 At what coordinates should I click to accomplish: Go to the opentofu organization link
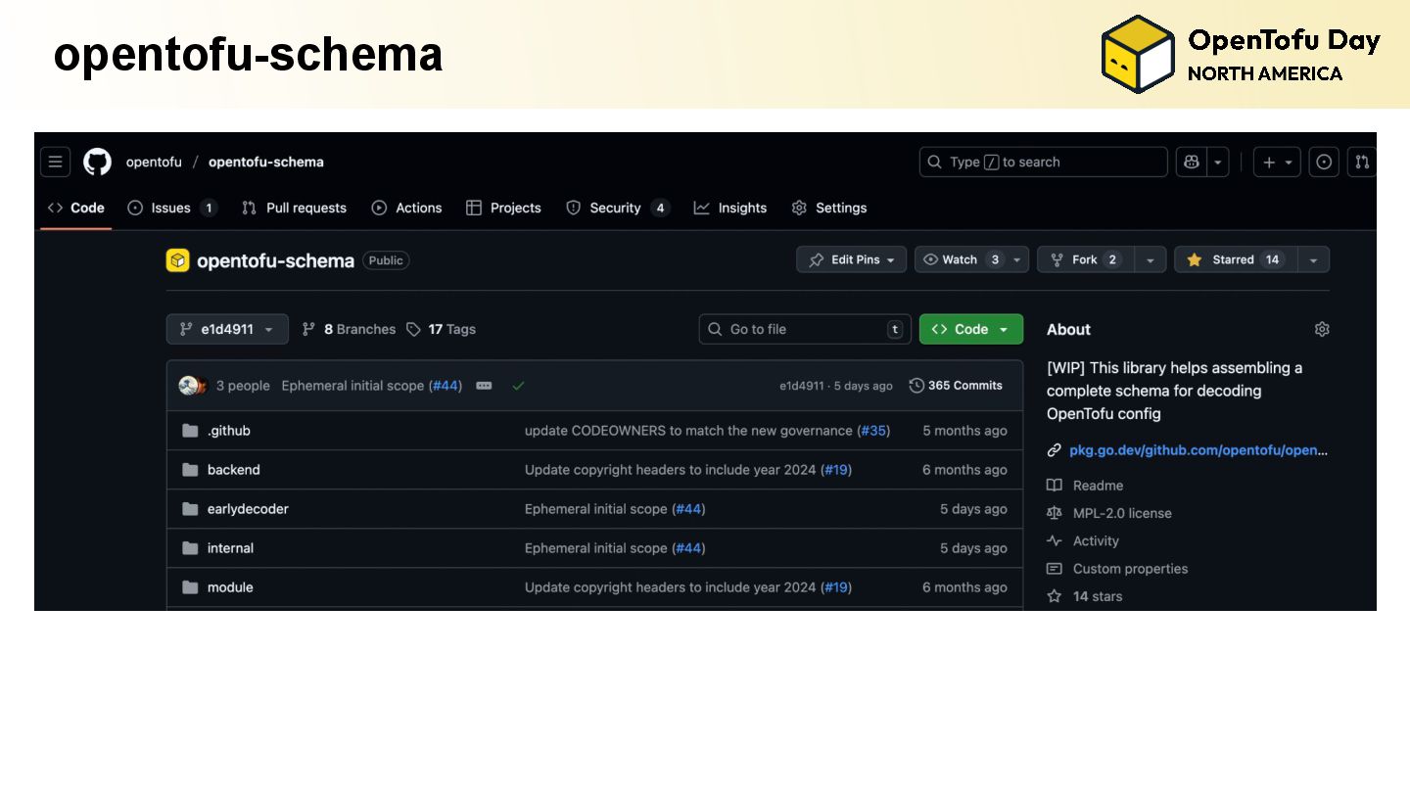[x=154, y=162]
